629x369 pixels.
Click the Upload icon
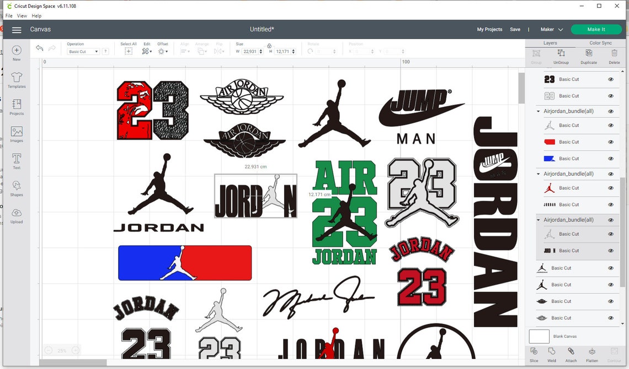pyautogui.click(x=17, y=213)
